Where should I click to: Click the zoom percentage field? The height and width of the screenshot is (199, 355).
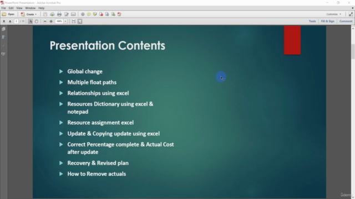click(x=59, y=21)
